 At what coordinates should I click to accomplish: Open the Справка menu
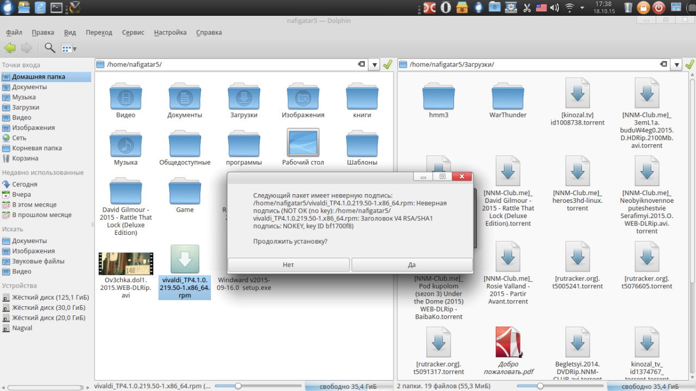coord(209,33)
